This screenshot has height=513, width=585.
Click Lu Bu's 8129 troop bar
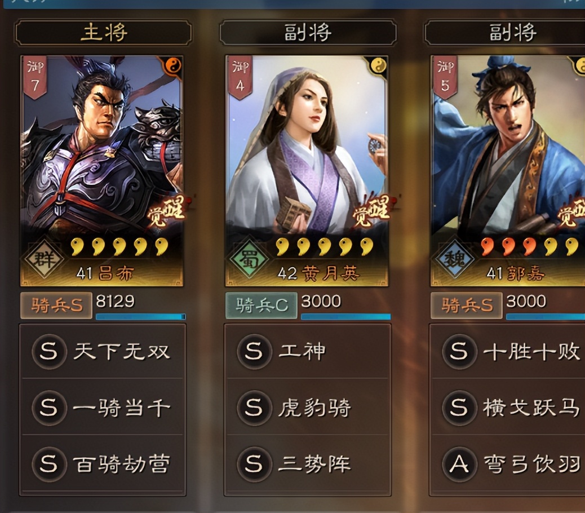[x=141, y=317]
